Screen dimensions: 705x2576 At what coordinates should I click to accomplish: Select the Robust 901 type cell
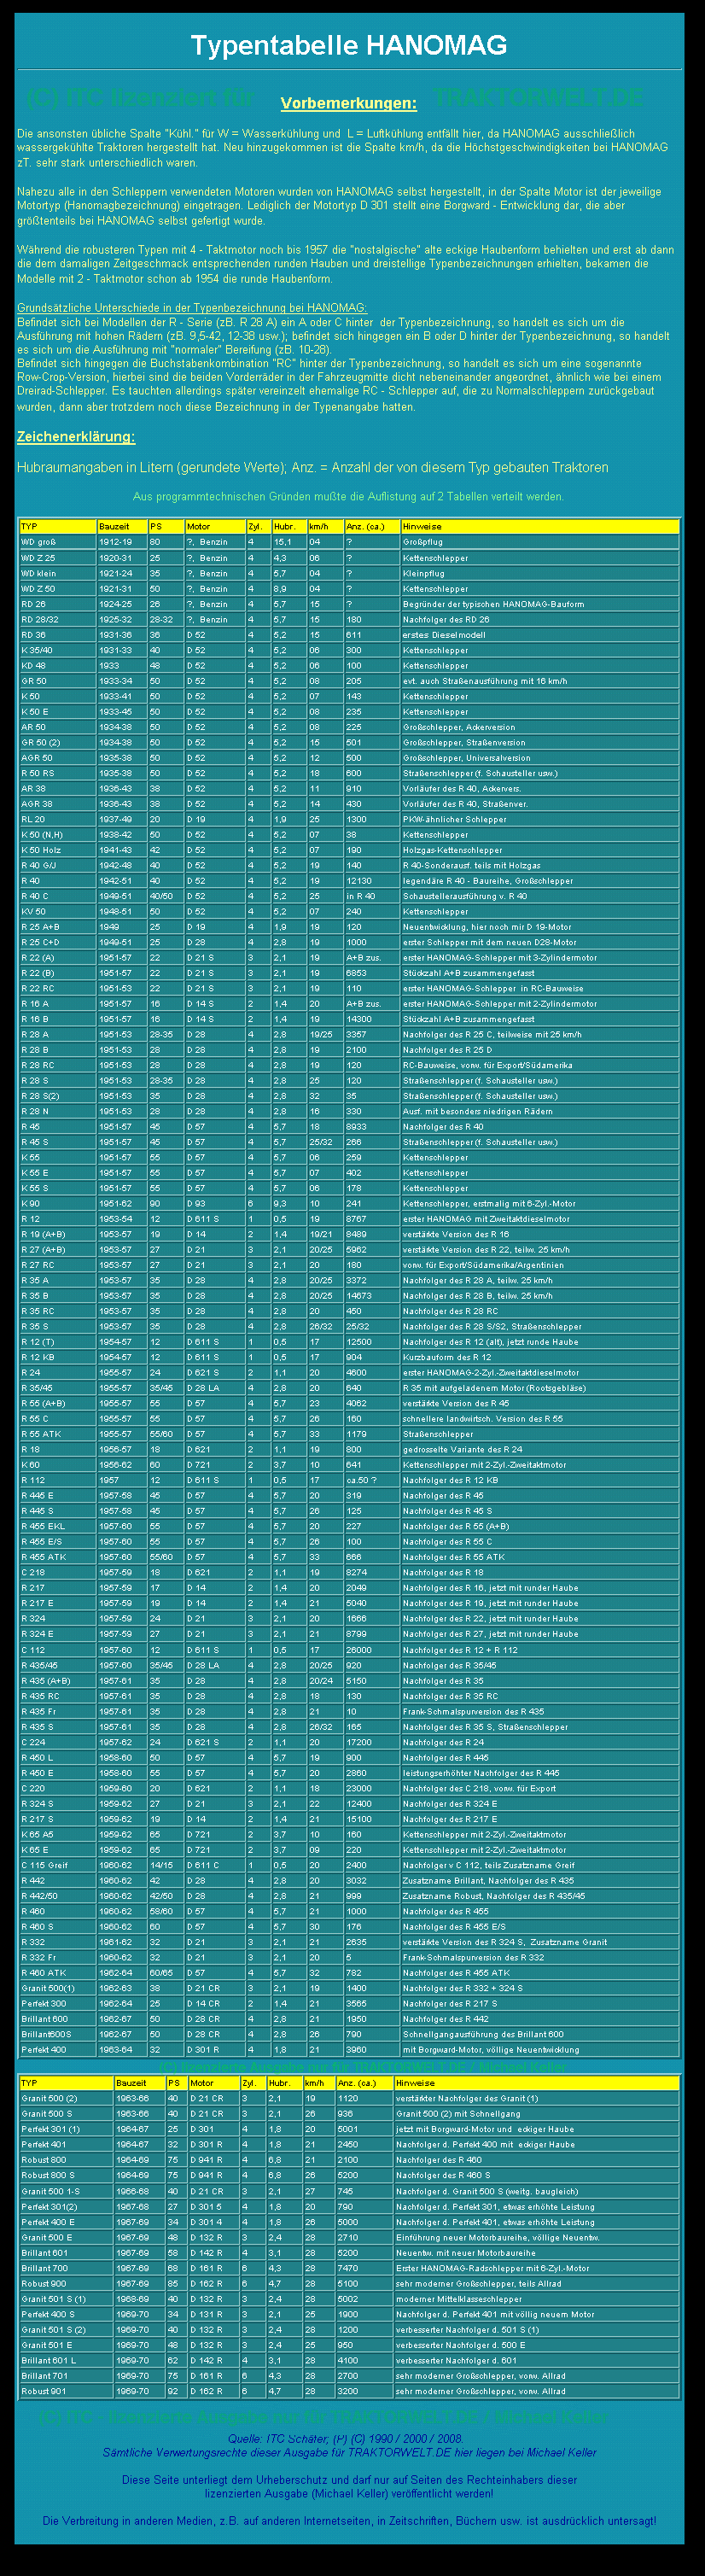click(64, 2391)
